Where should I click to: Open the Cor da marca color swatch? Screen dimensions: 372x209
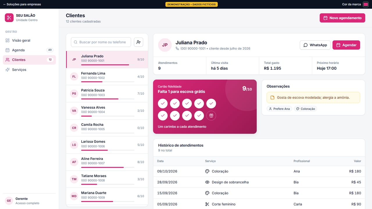tap(366, 4)
